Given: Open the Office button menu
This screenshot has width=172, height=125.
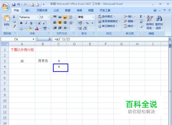Looking at the screenshot, I should point(6,7).
